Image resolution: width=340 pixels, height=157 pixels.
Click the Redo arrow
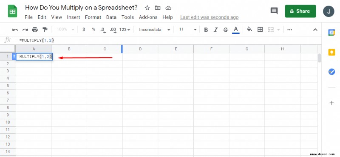point(25,30)
